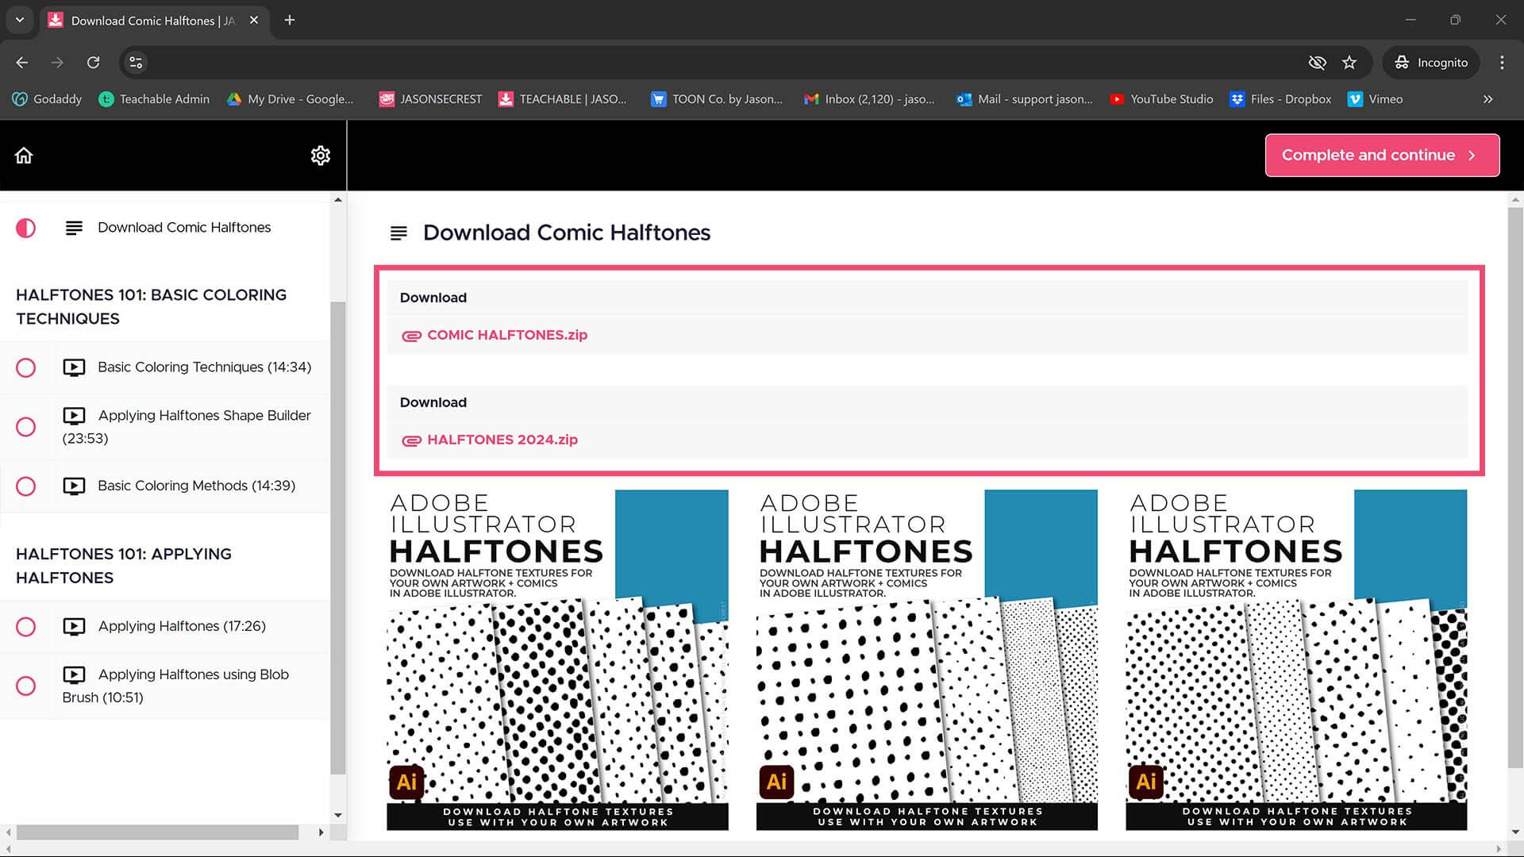Select HALFTONES 101: APPLYING HALFTONES heading
Viewport: 1524px width, 857px height.
(124, 566)
